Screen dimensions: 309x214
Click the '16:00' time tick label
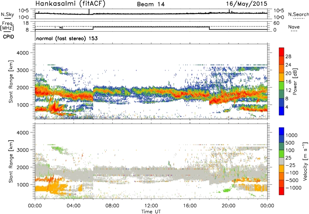pos(190,206)
